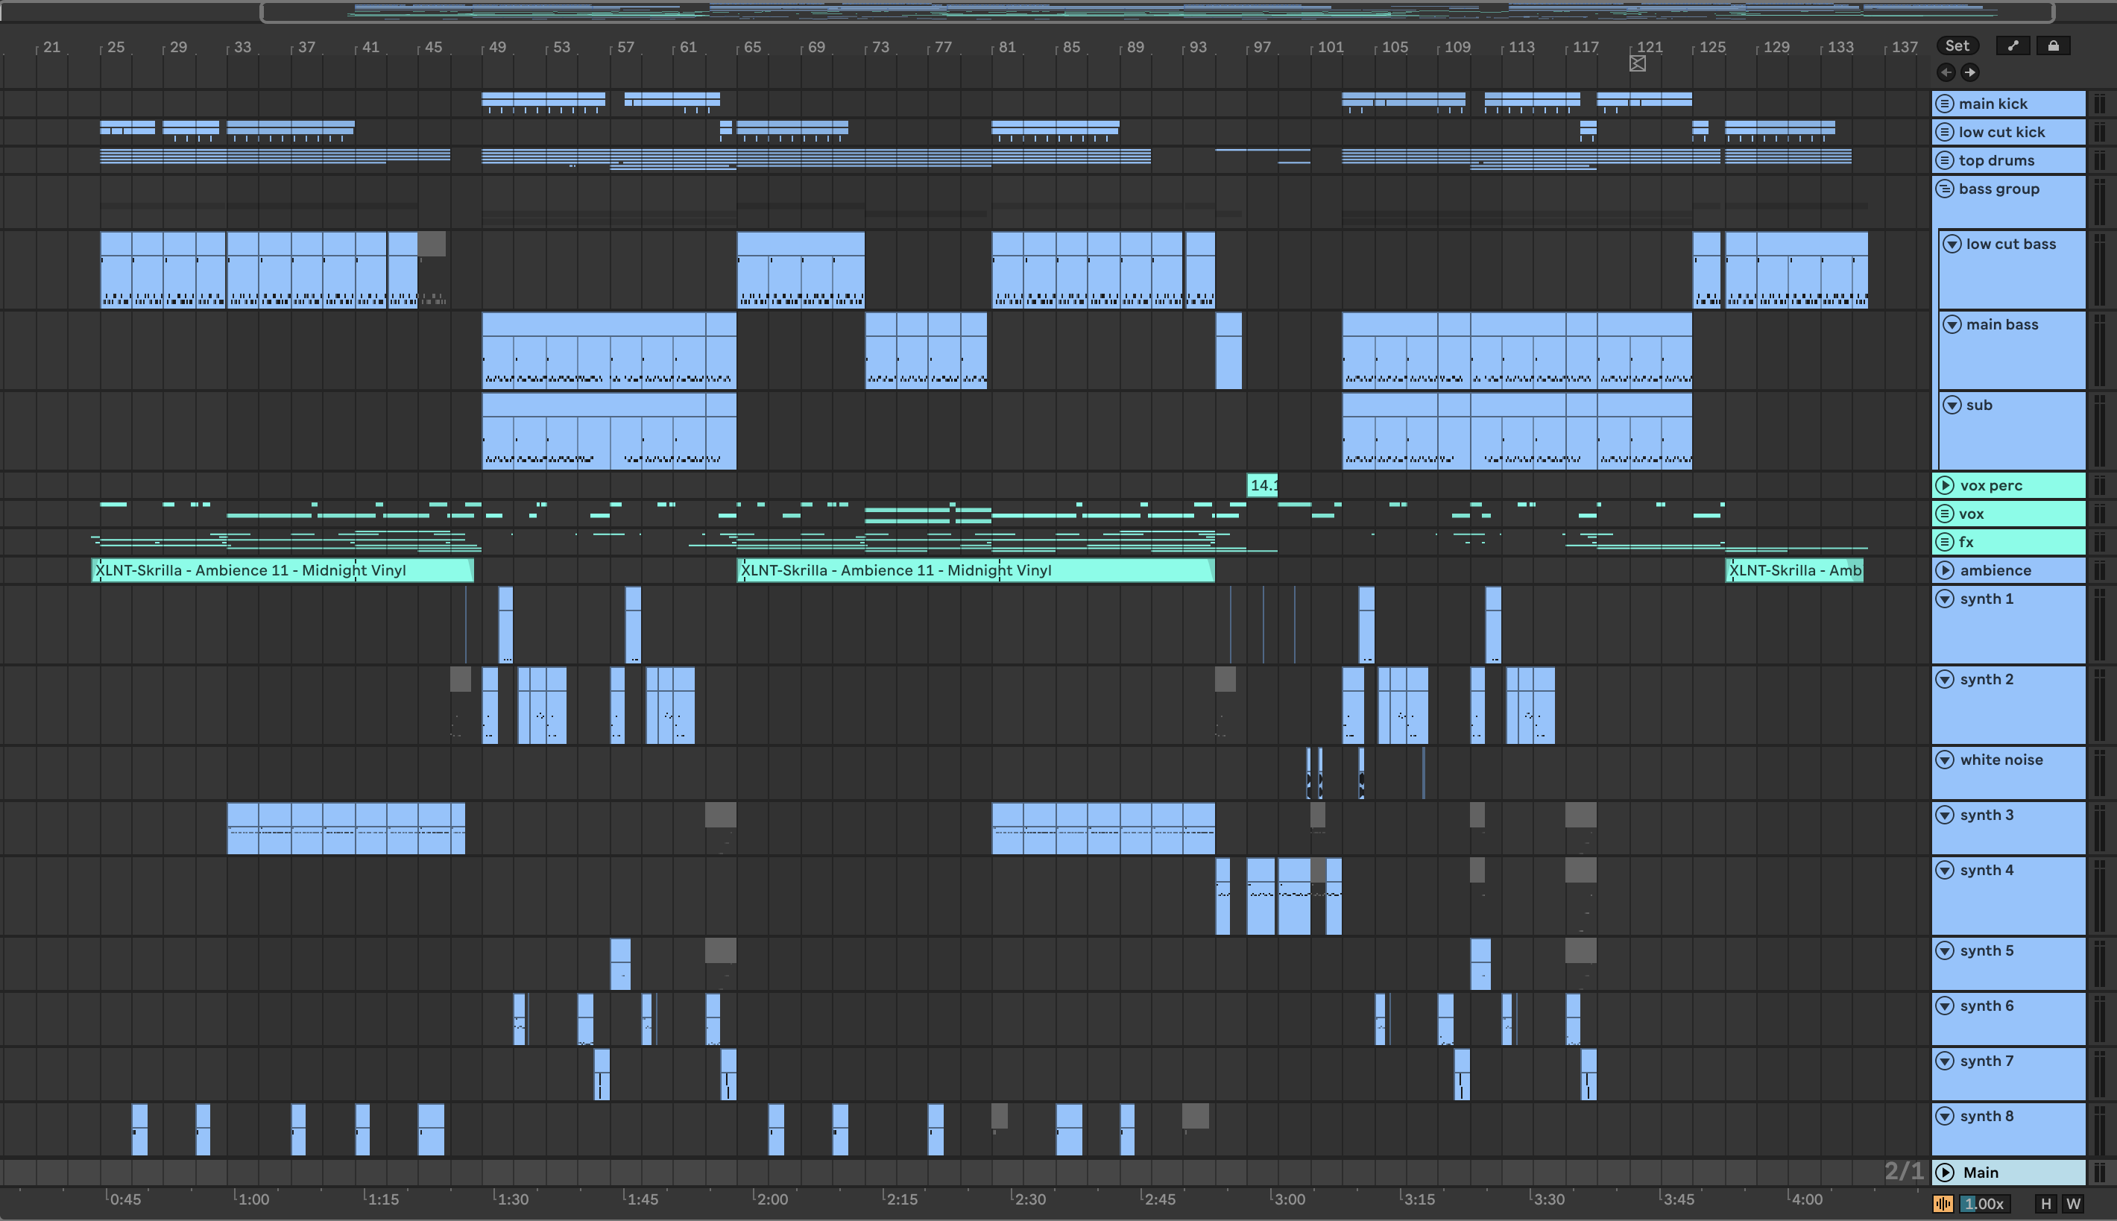Collapse the synth 2 track triangle
The image size is (2117, 1221).
coord(1945,679)
